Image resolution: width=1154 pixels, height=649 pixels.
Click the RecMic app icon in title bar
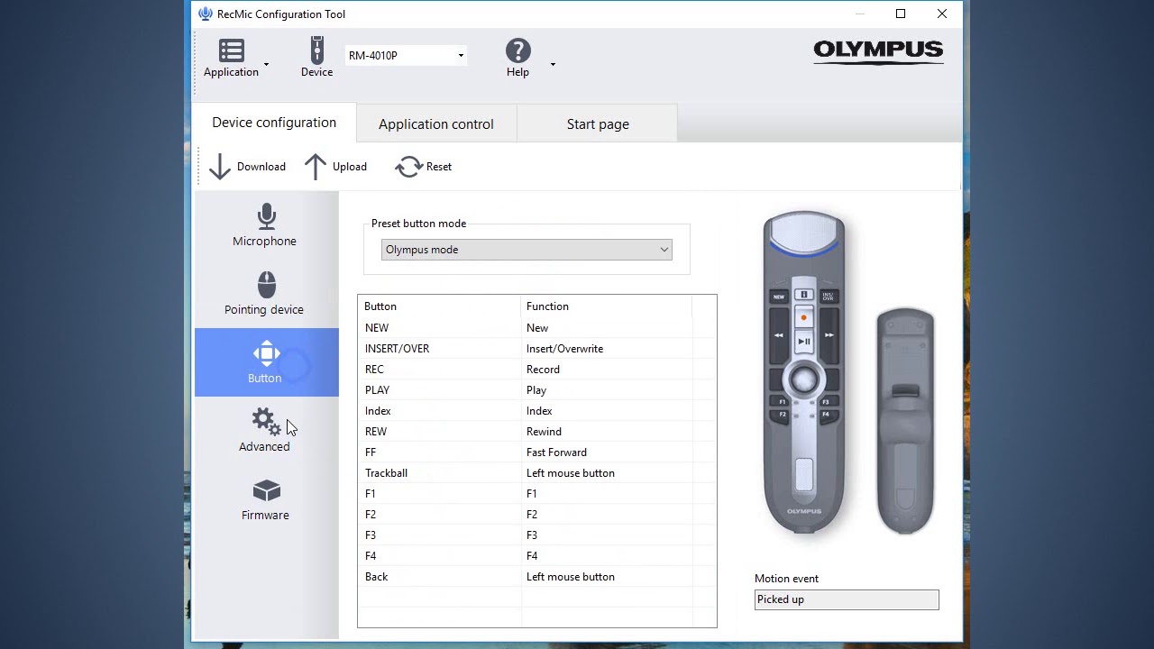[206, 14]
